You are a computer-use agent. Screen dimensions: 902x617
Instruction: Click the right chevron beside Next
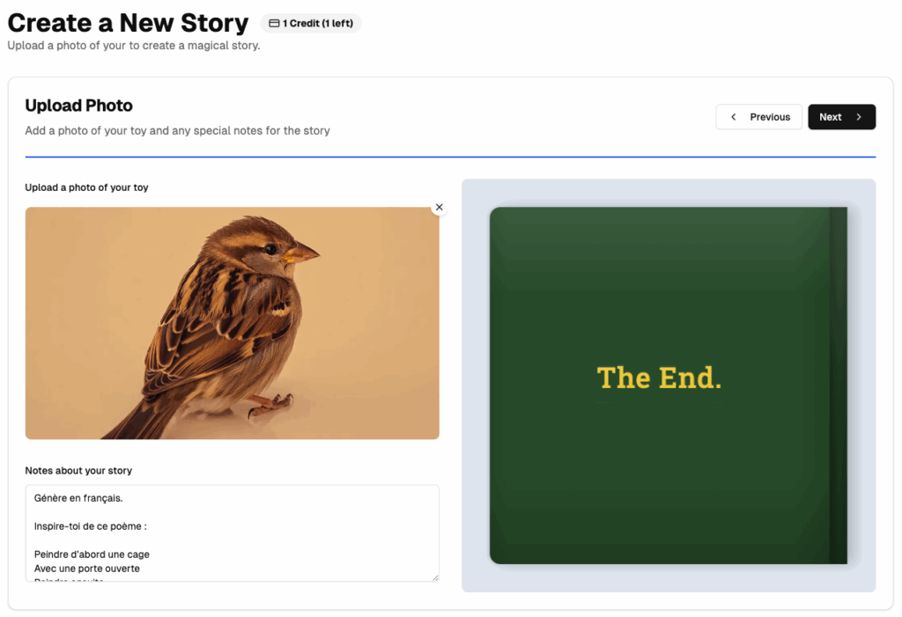tap(859, 117)
